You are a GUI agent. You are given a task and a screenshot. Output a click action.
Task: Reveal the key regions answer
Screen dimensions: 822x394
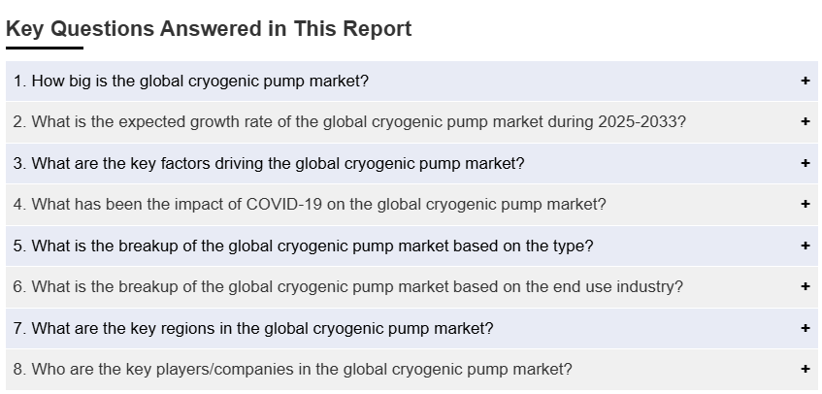point(253,328)
